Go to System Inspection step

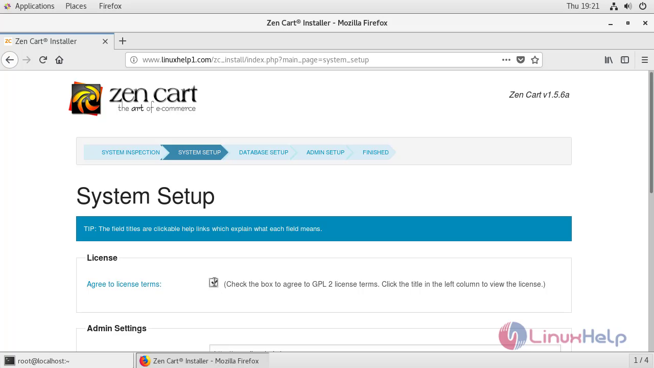tap(130, 152)
